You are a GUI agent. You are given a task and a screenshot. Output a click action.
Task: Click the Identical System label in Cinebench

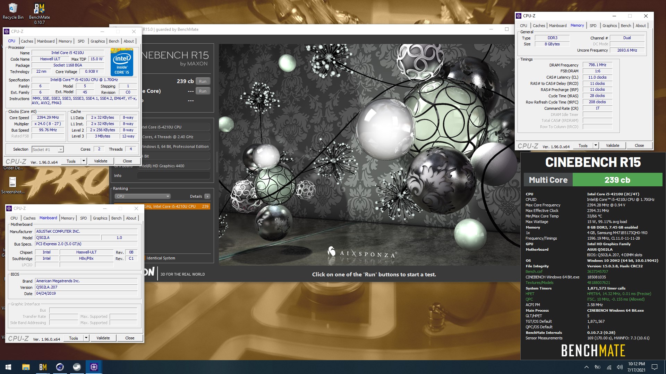(161, 258)
